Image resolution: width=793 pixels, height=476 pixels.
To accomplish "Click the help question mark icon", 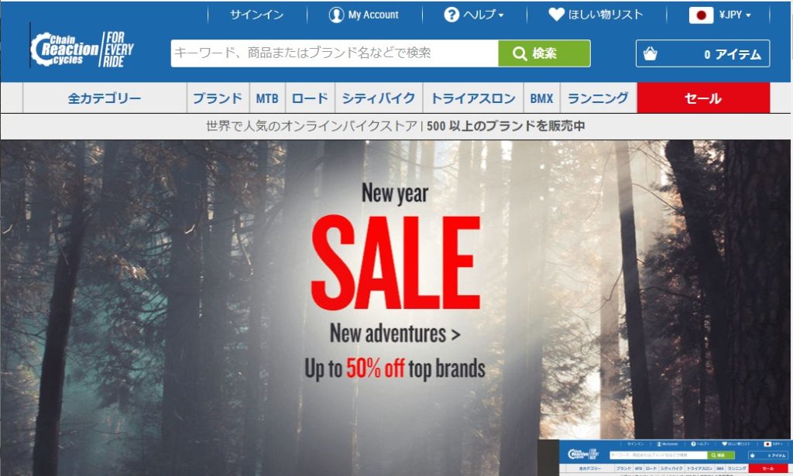I will pos(451,15).
